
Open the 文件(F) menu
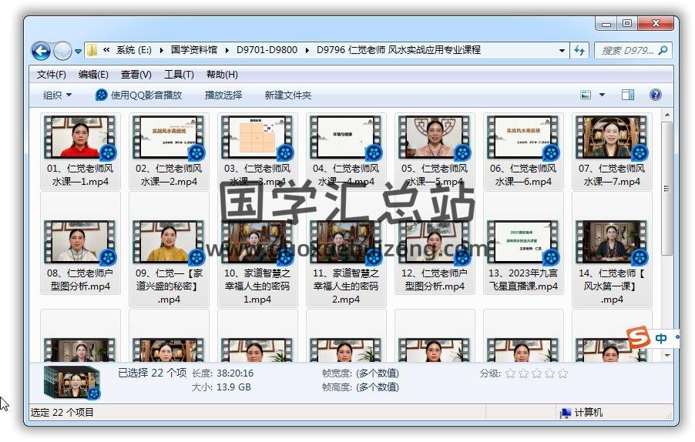click(x=51, y=74)
